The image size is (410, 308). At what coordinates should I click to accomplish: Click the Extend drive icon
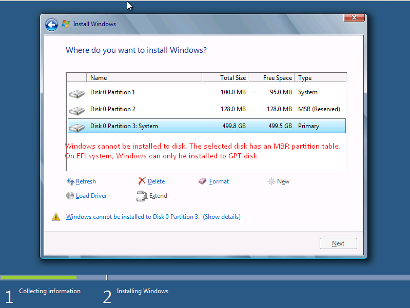coord(142,196)
